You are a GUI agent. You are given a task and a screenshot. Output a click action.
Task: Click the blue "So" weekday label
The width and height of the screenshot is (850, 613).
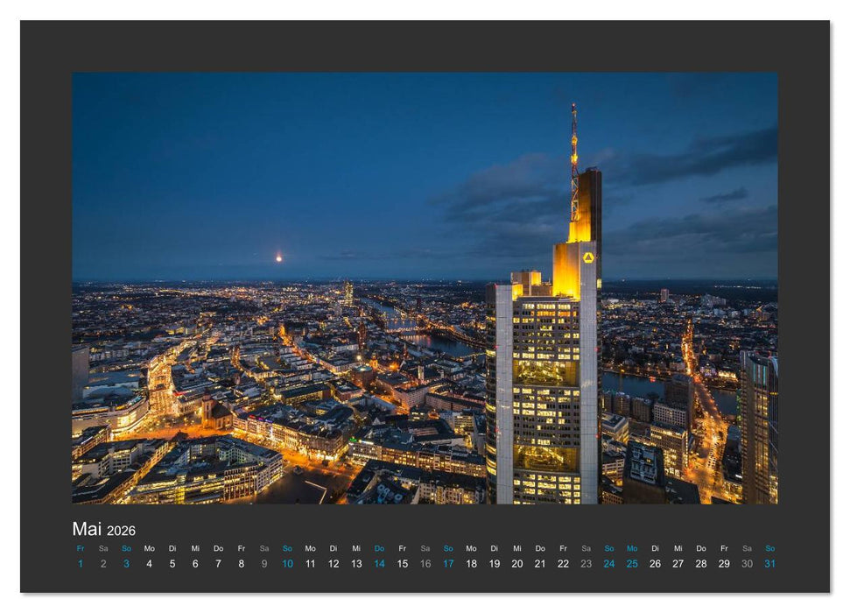tap(125, 546)
